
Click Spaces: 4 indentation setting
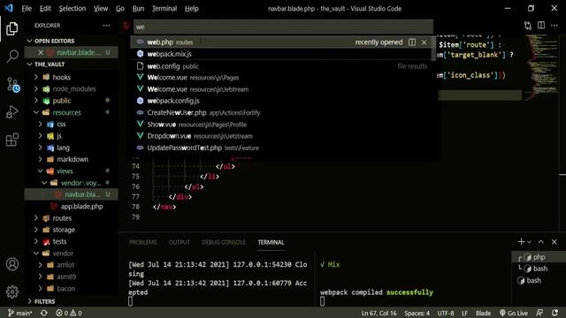pyautogui.click(x=417, y=313)
